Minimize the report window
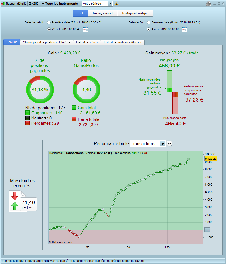226x264 pixels. tap(215, 4)
